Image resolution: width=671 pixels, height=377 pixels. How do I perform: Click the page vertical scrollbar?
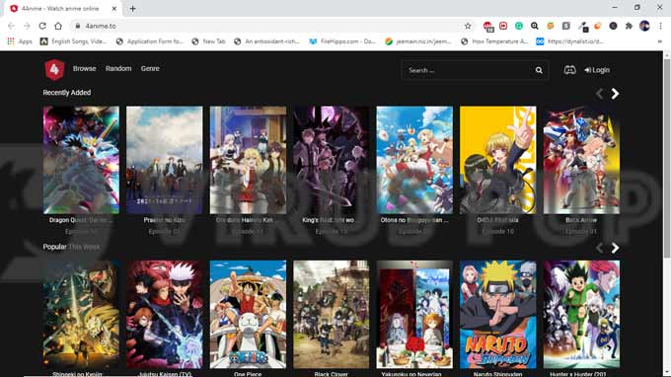point(667,158)
